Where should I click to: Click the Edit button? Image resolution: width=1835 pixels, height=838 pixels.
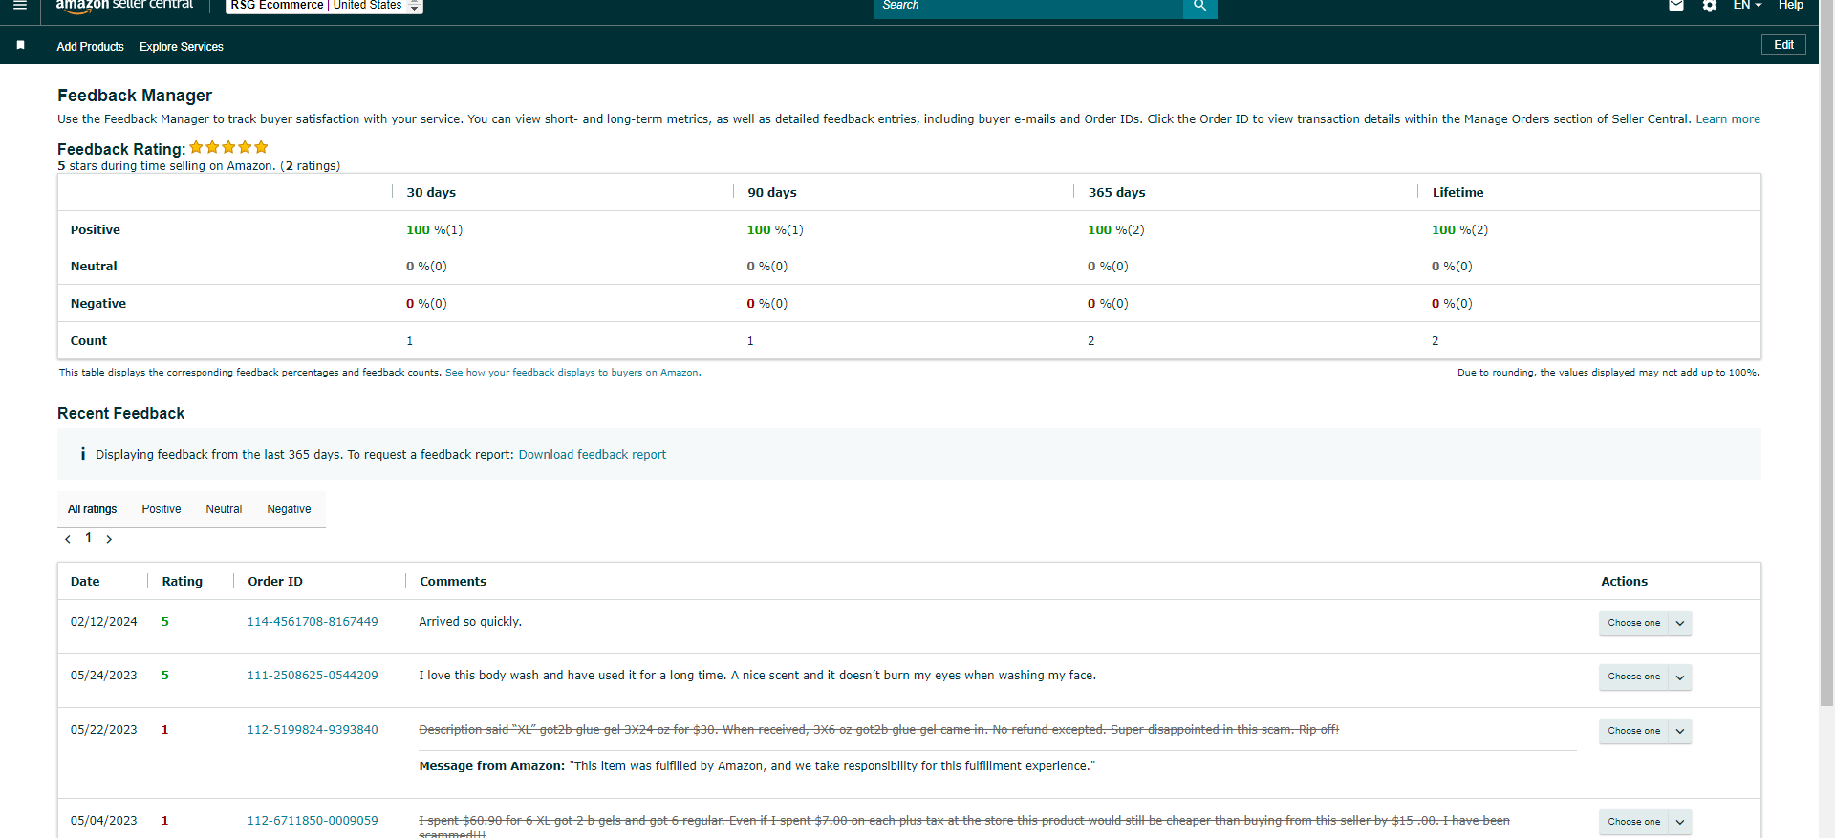pos(1783,45)
